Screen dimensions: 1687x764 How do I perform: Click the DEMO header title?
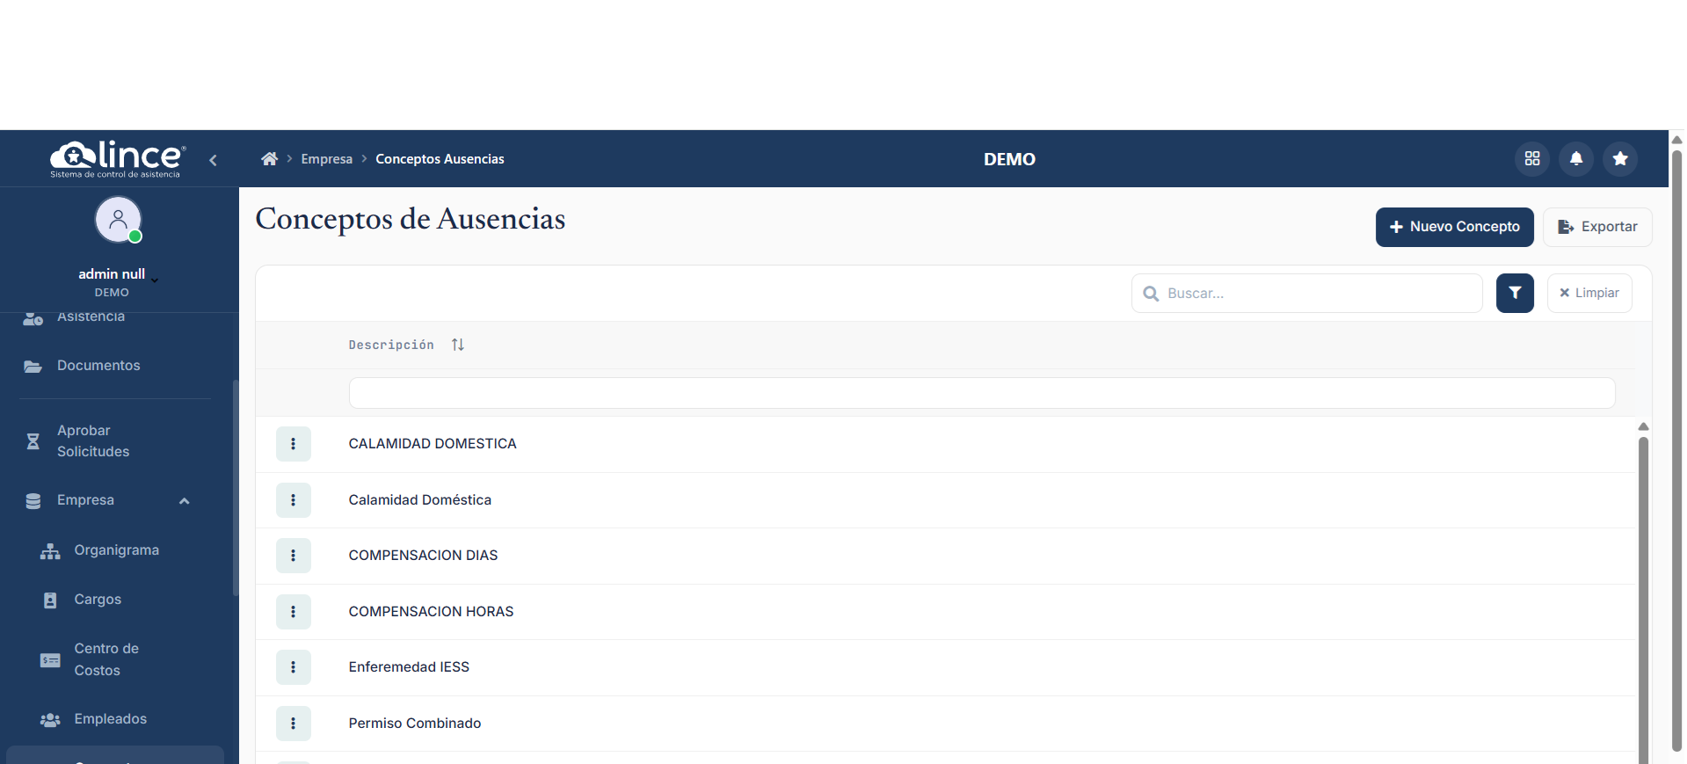[x=1009, y=159]
